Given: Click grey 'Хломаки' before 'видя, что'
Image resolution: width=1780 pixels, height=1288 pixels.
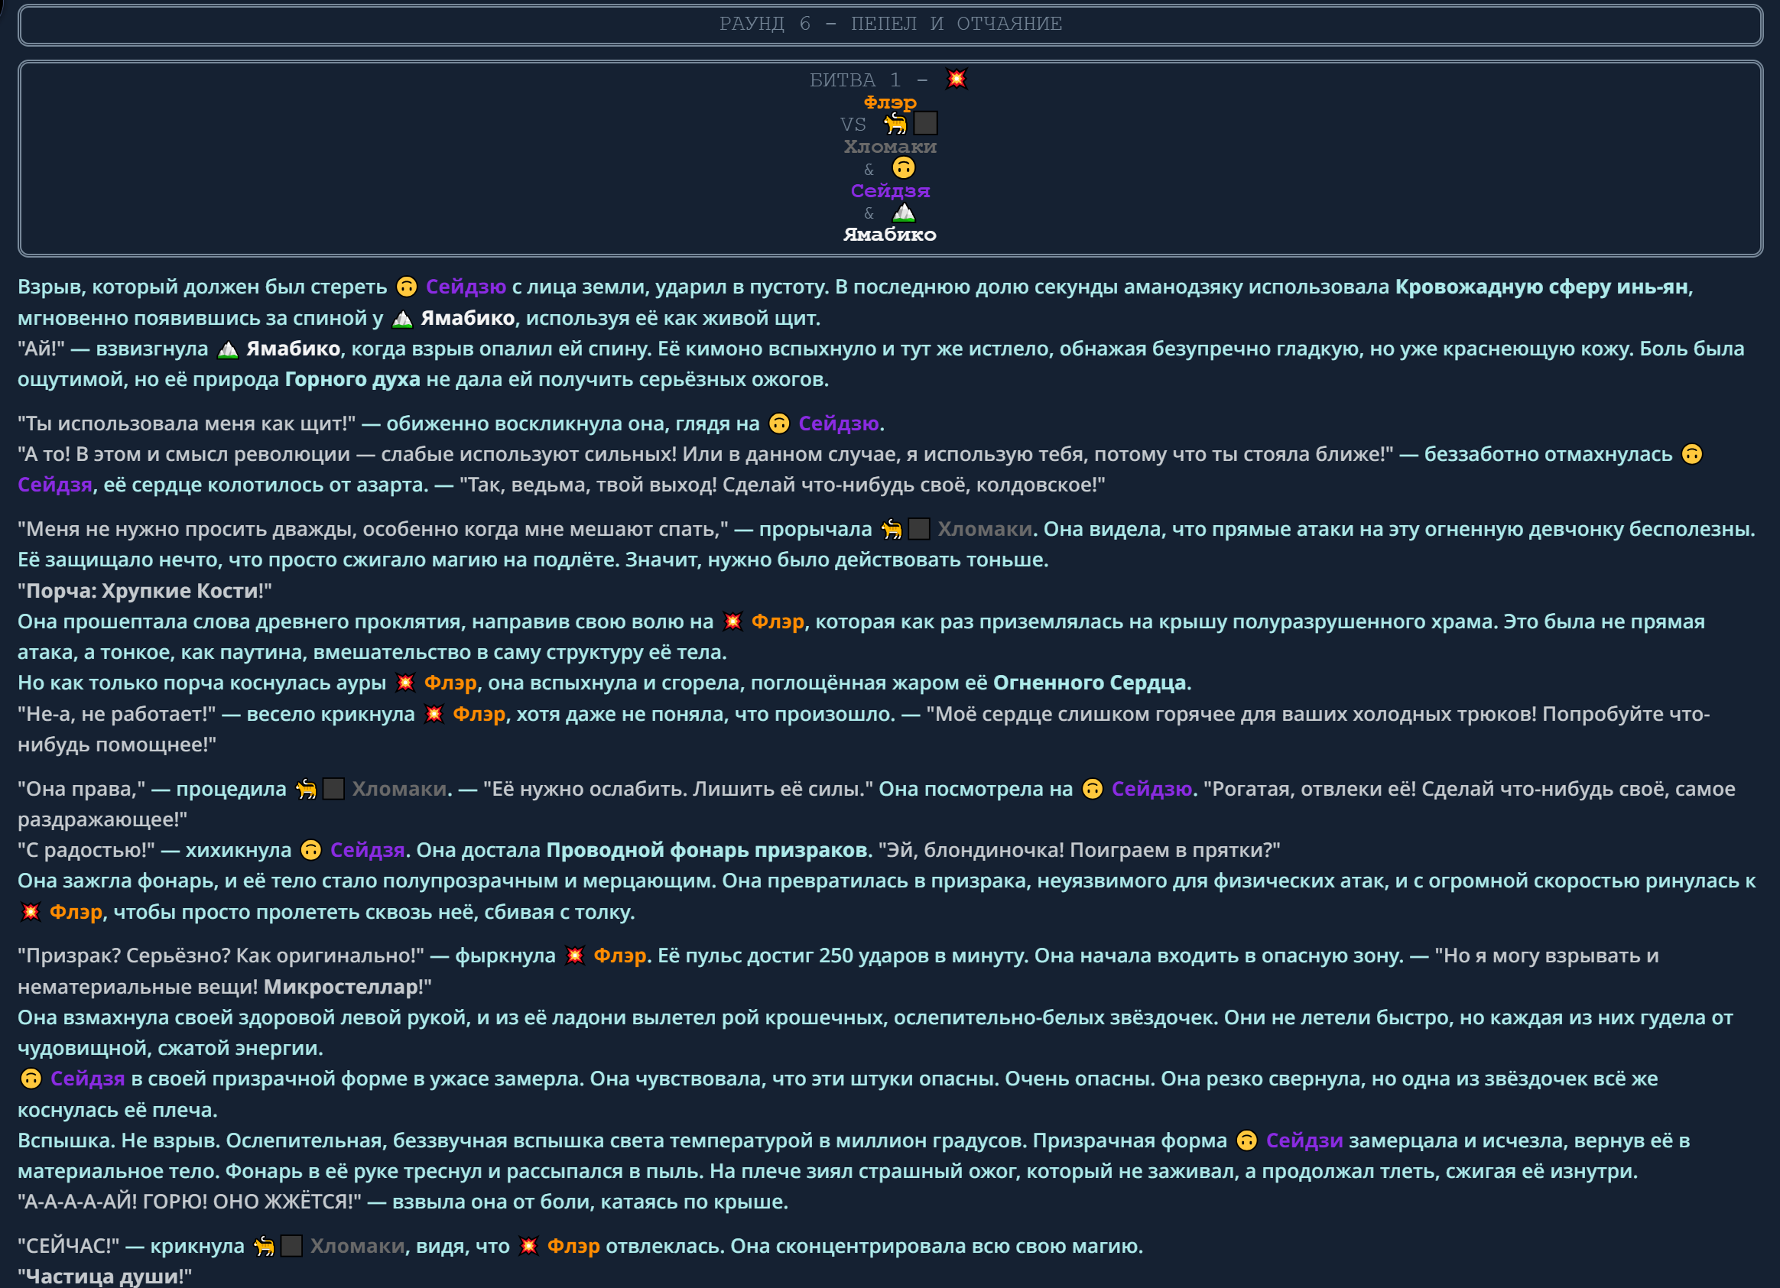Looking at the screenshot, I should (357, 1247).
